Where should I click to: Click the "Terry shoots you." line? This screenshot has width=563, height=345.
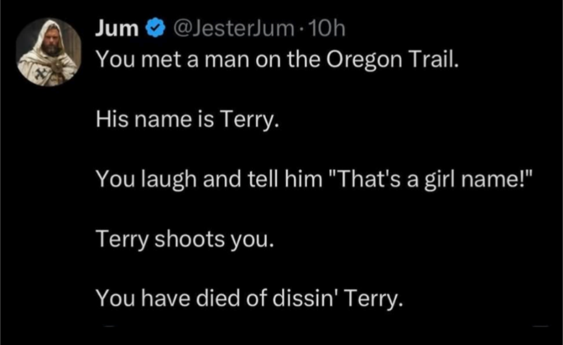coord(182,240)
